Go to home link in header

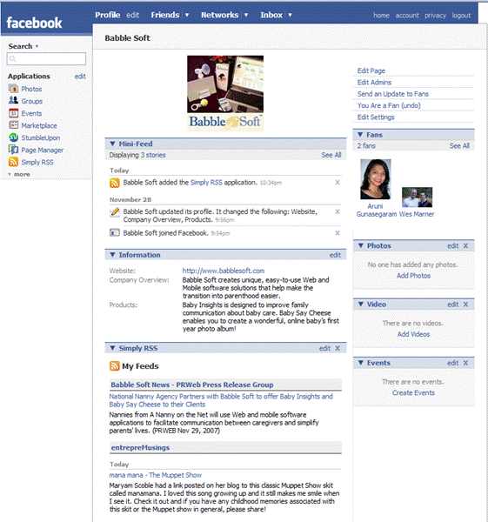pyautogui.click(x=381, y=16)
